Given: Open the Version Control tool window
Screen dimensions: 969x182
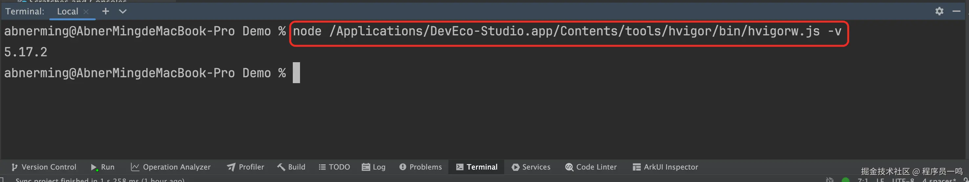Looking at the screenshot, I should coord(44,167).
